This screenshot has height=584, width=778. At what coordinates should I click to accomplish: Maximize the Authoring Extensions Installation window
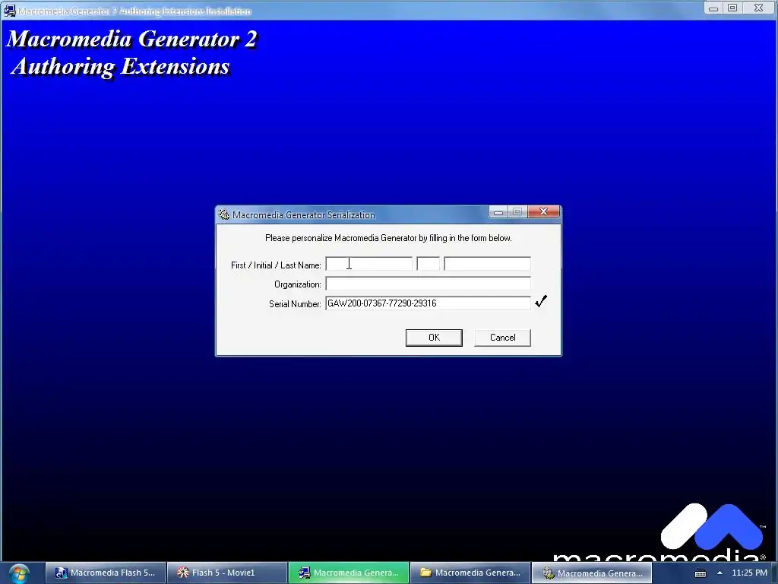pos(732,8)
